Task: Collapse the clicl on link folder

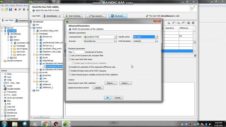Action: point(34,72)
